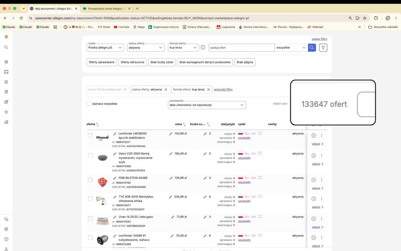Viewport: 401px width, 251px height.
Task: Click the info icon beside format oferty
Action: [x=203, y=47]
